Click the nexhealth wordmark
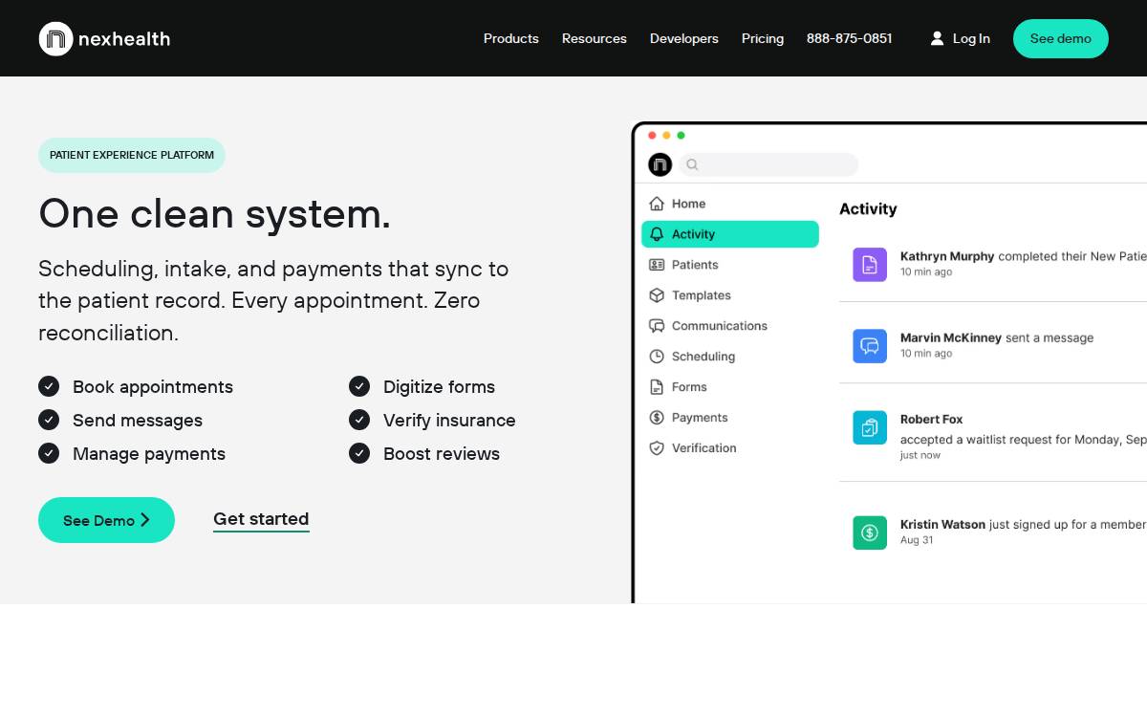The image size is (1147, 717). 124,39
